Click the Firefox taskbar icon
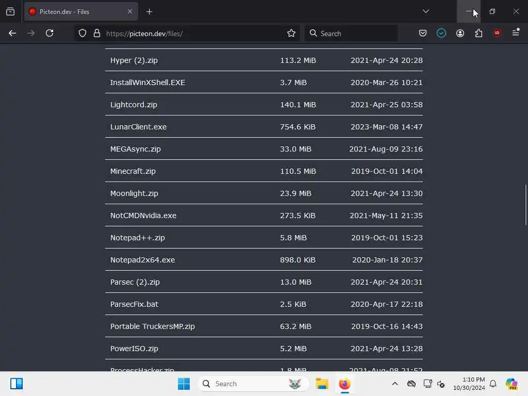528x396 pixels. click(344, 384)
